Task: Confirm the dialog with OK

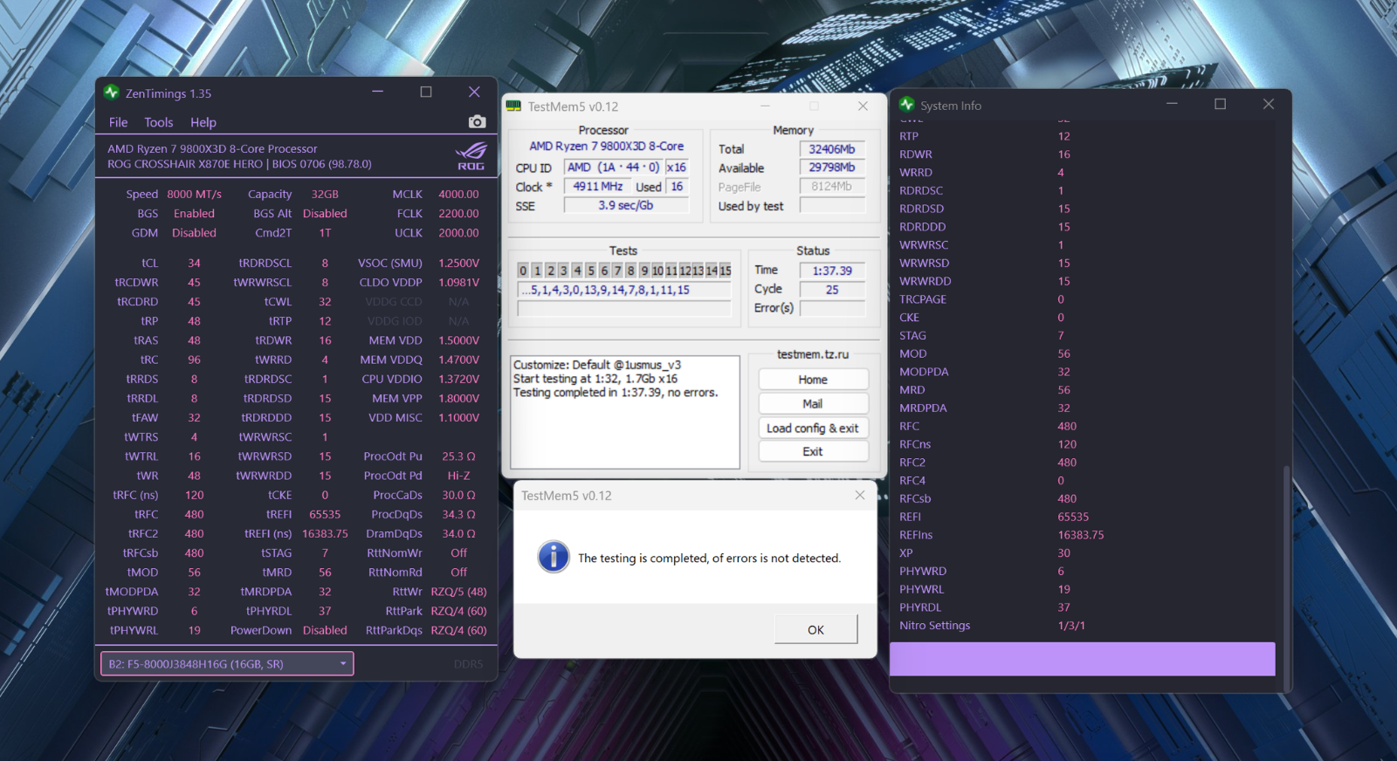Action: [815, 629]
